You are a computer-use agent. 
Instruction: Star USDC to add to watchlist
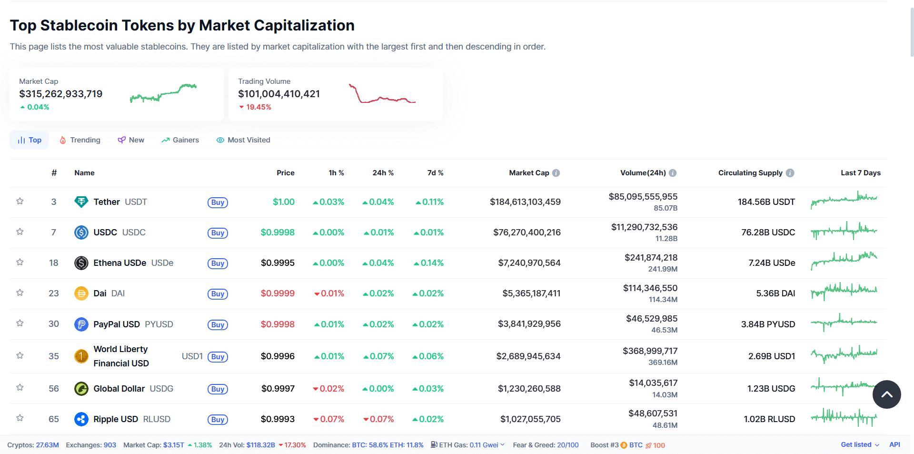tap(20, 232)
